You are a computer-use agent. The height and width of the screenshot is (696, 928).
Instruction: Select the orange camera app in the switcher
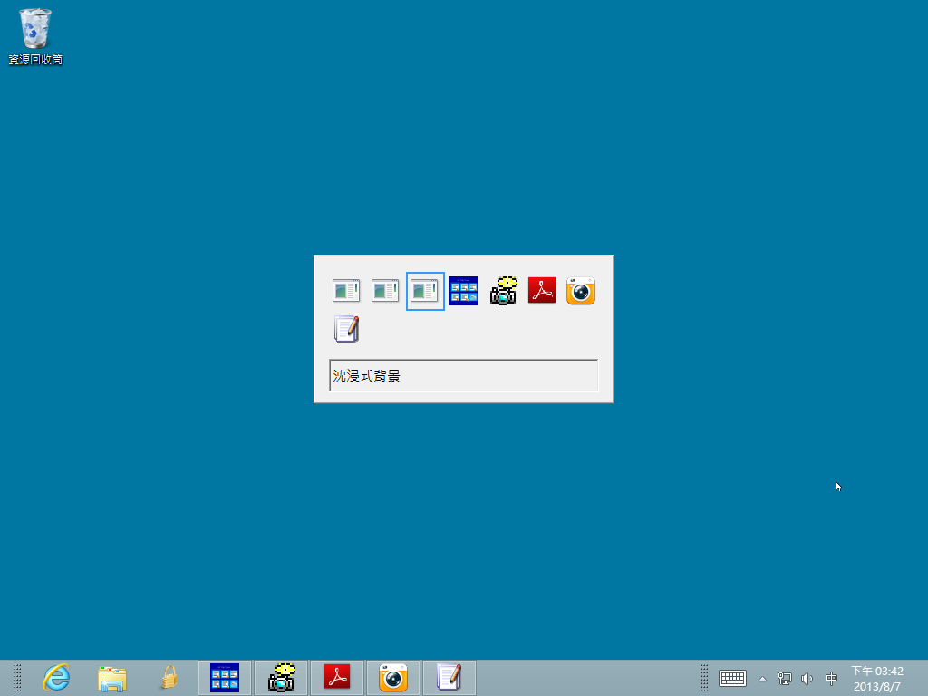click(x=579, y=290)
